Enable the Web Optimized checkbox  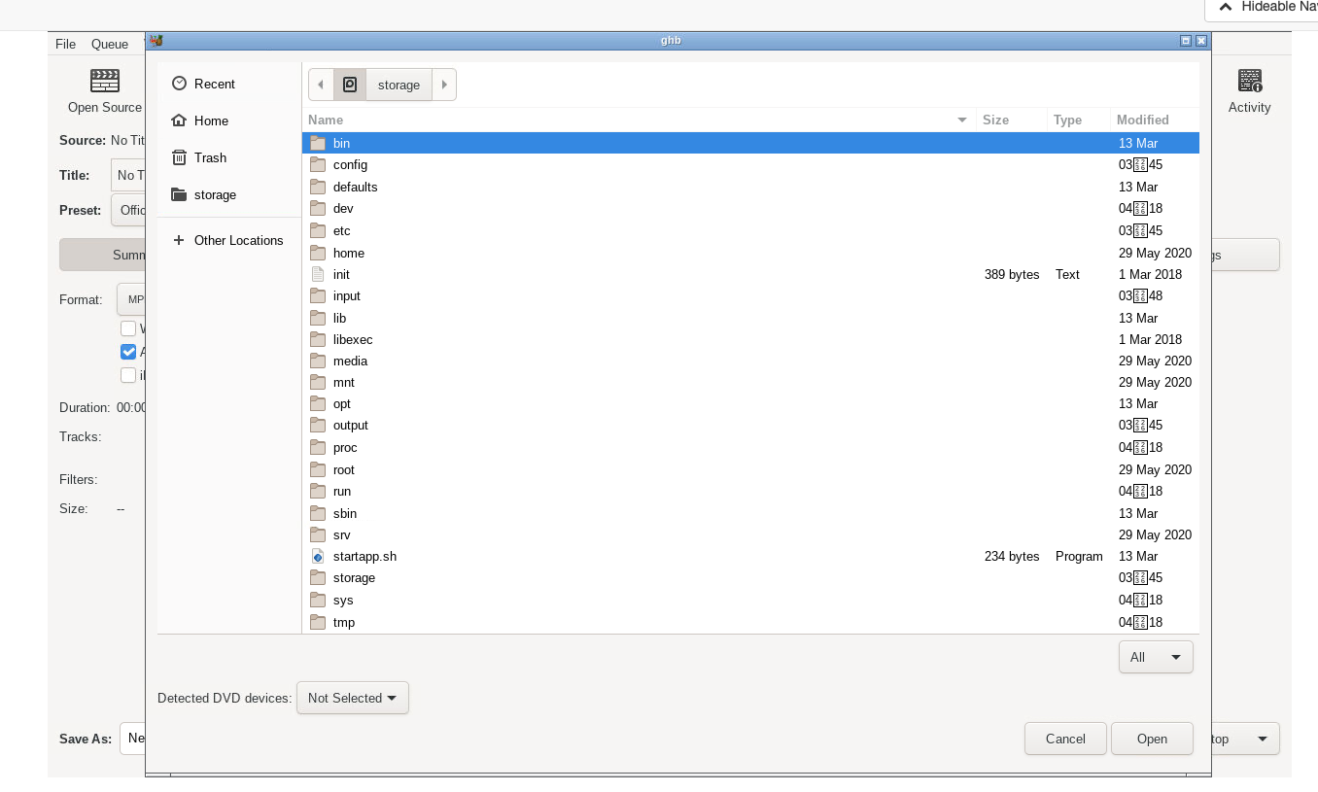[128, 328]
